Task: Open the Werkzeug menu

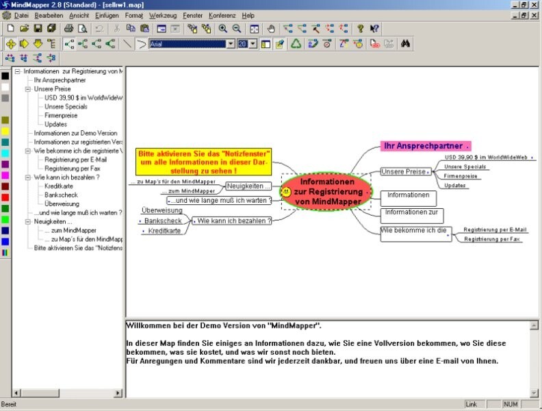Action: [x=163, y=16]
